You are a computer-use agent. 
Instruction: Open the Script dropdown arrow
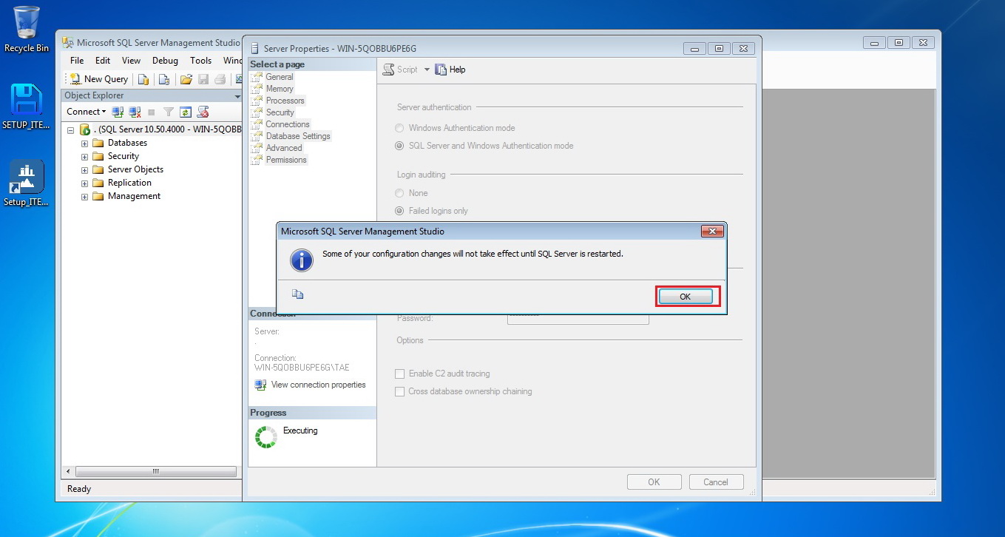[427, 70]
